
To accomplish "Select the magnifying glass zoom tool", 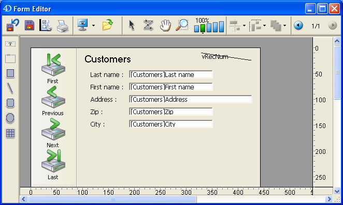I will pos(182,25).
